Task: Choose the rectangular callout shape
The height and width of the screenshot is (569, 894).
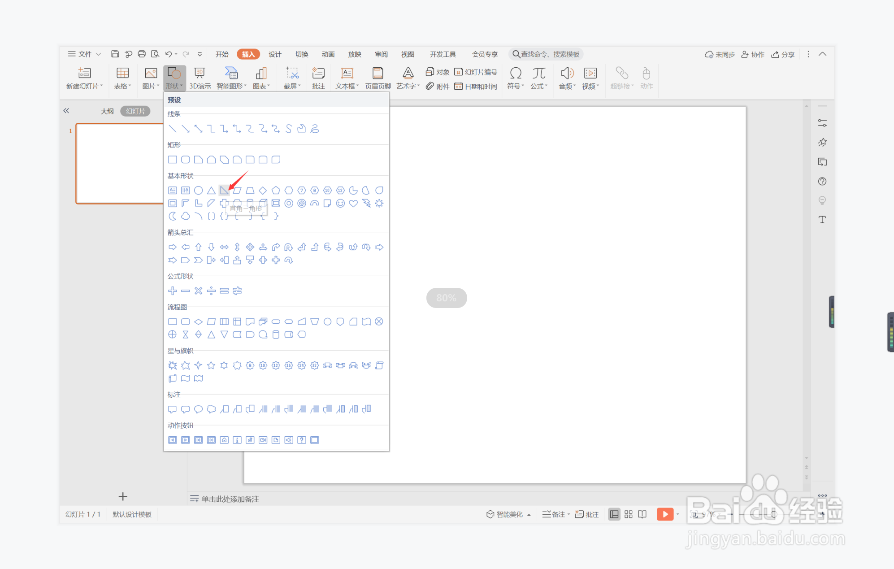Action: [x=173, y=409]
